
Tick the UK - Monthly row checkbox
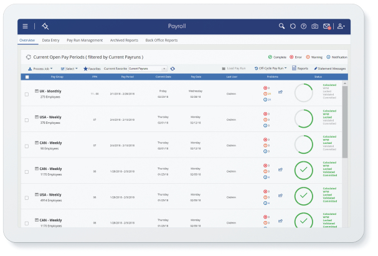pos(27,94)
